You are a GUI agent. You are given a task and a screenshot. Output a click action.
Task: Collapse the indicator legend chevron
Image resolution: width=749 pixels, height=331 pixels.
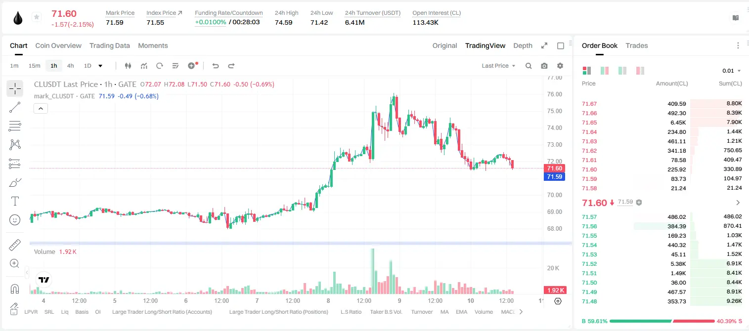coord(41,109)
